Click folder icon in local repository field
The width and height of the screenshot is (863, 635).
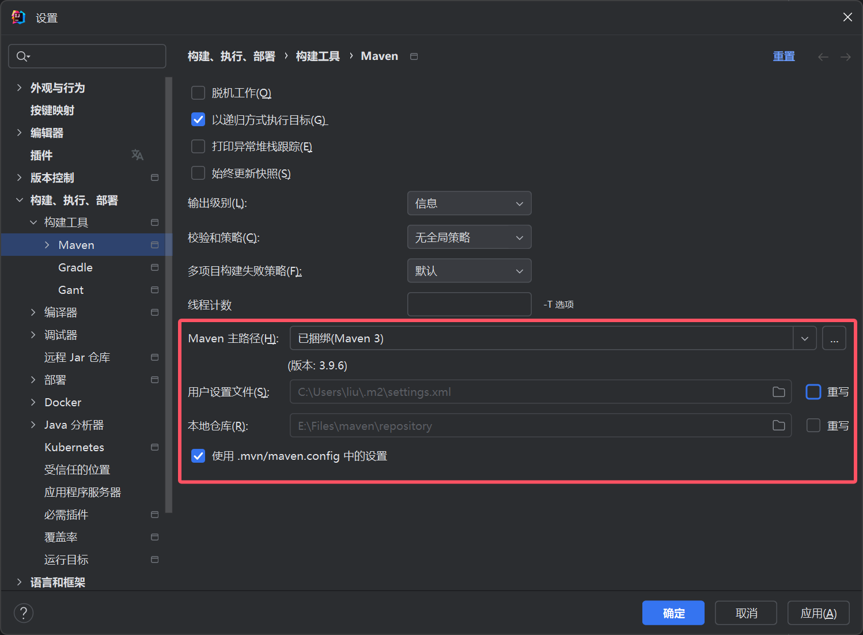(x=778, y=426)
